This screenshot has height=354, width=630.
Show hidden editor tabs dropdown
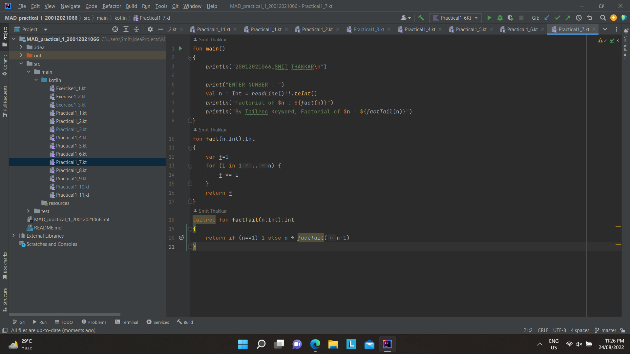click(x=605, y=29)
